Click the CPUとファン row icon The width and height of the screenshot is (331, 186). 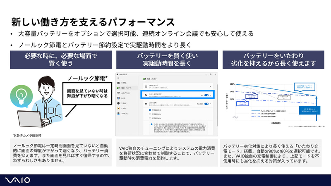(x=146, y=86)
